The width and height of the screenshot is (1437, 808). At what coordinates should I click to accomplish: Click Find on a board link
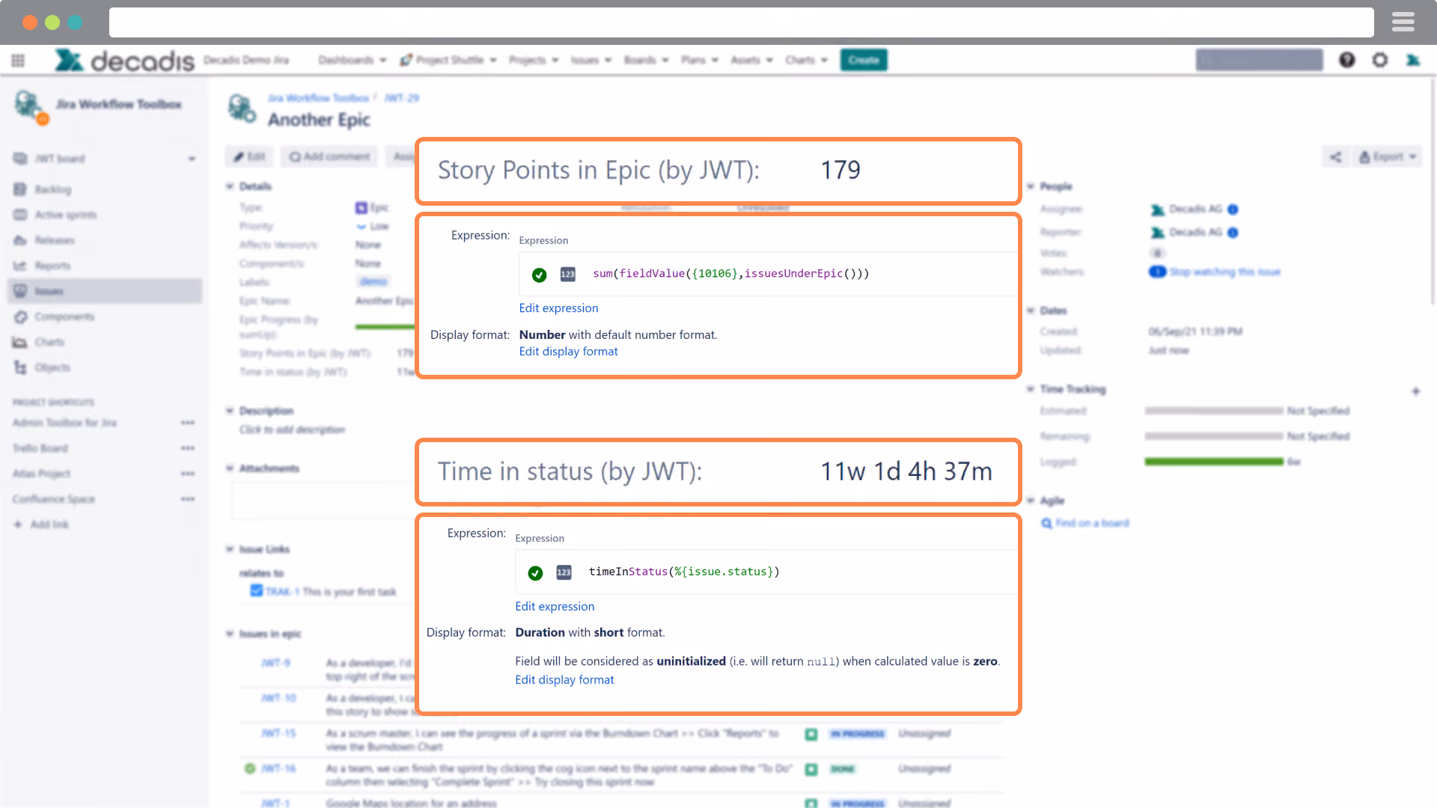tap(1092, 523)
